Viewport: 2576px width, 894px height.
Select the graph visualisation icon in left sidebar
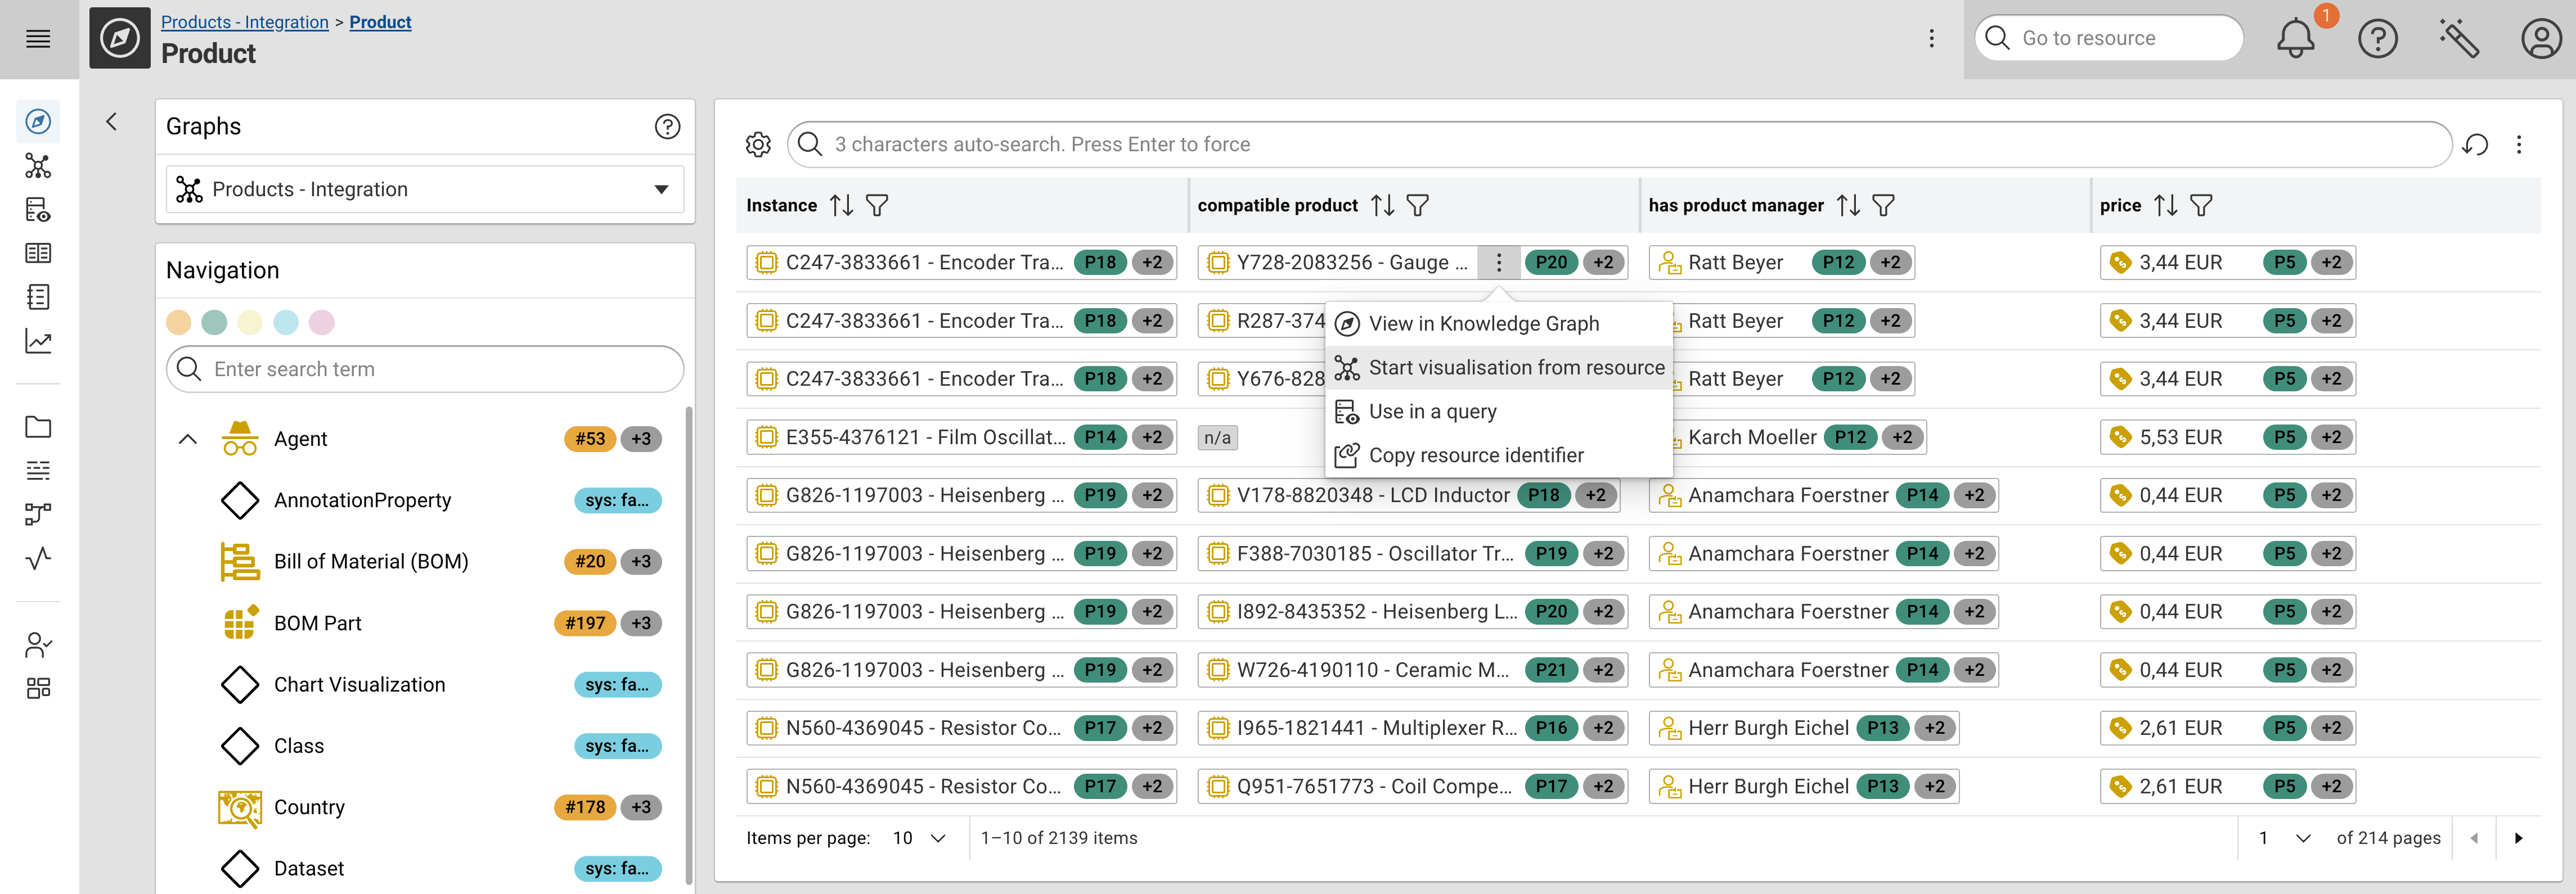38,166
